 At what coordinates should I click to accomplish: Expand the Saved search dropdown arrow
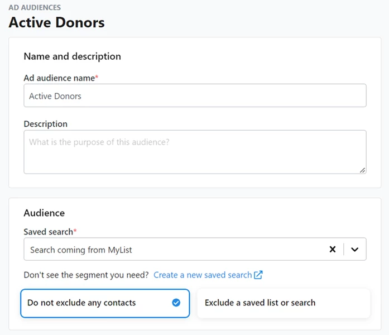[x=355, y=250]
